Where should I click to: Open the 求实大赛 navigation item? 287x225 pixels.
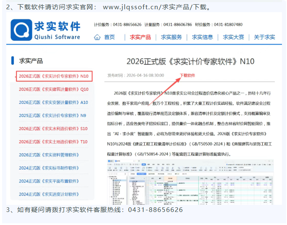click(x=233, y=37)
